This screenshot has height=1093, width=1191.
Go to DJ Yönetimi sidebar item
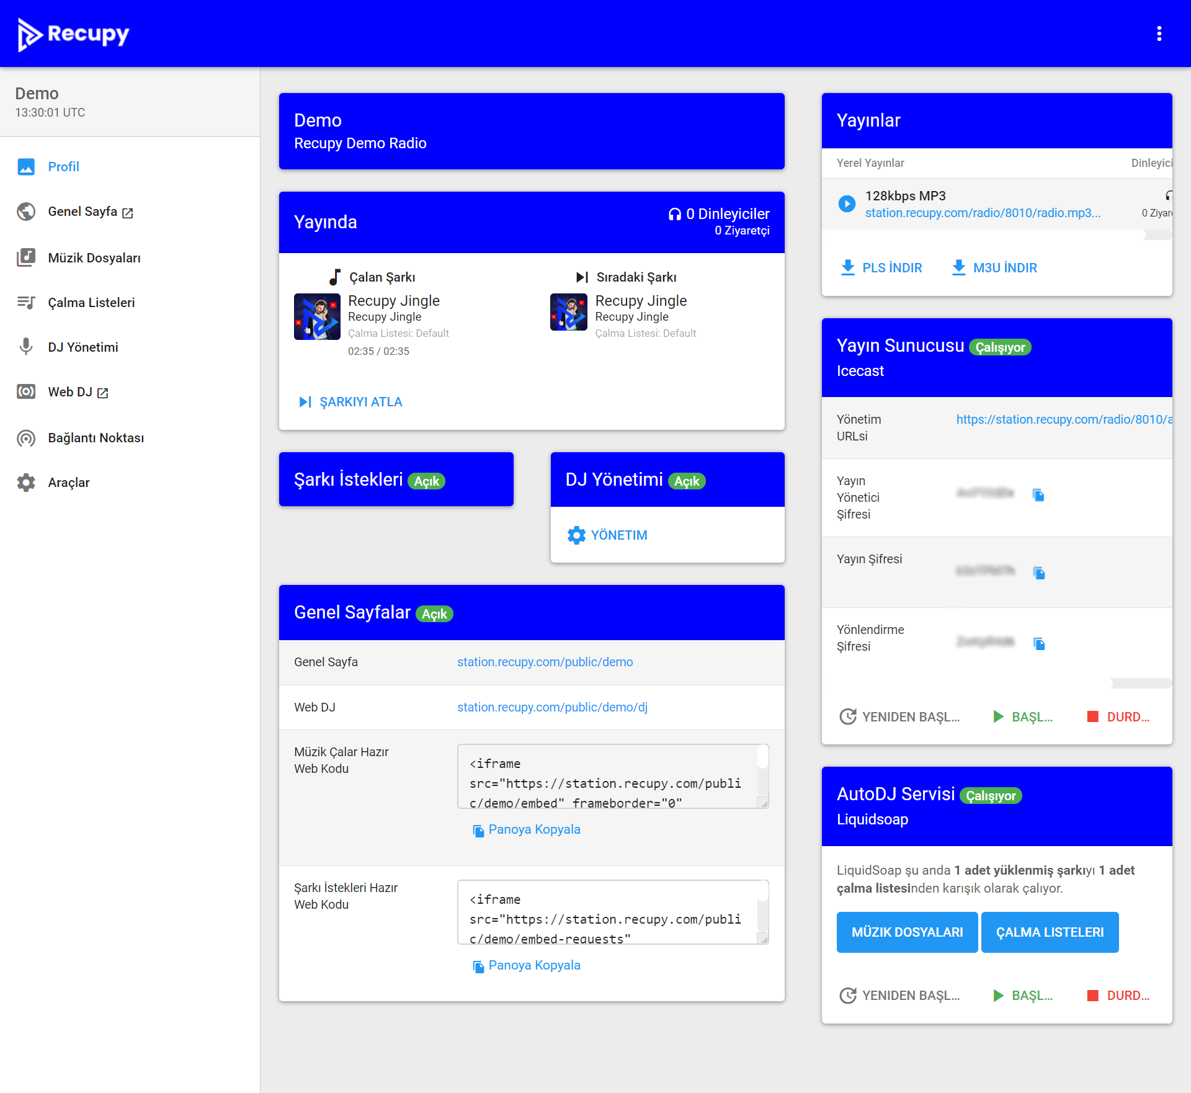pos(83,347)
